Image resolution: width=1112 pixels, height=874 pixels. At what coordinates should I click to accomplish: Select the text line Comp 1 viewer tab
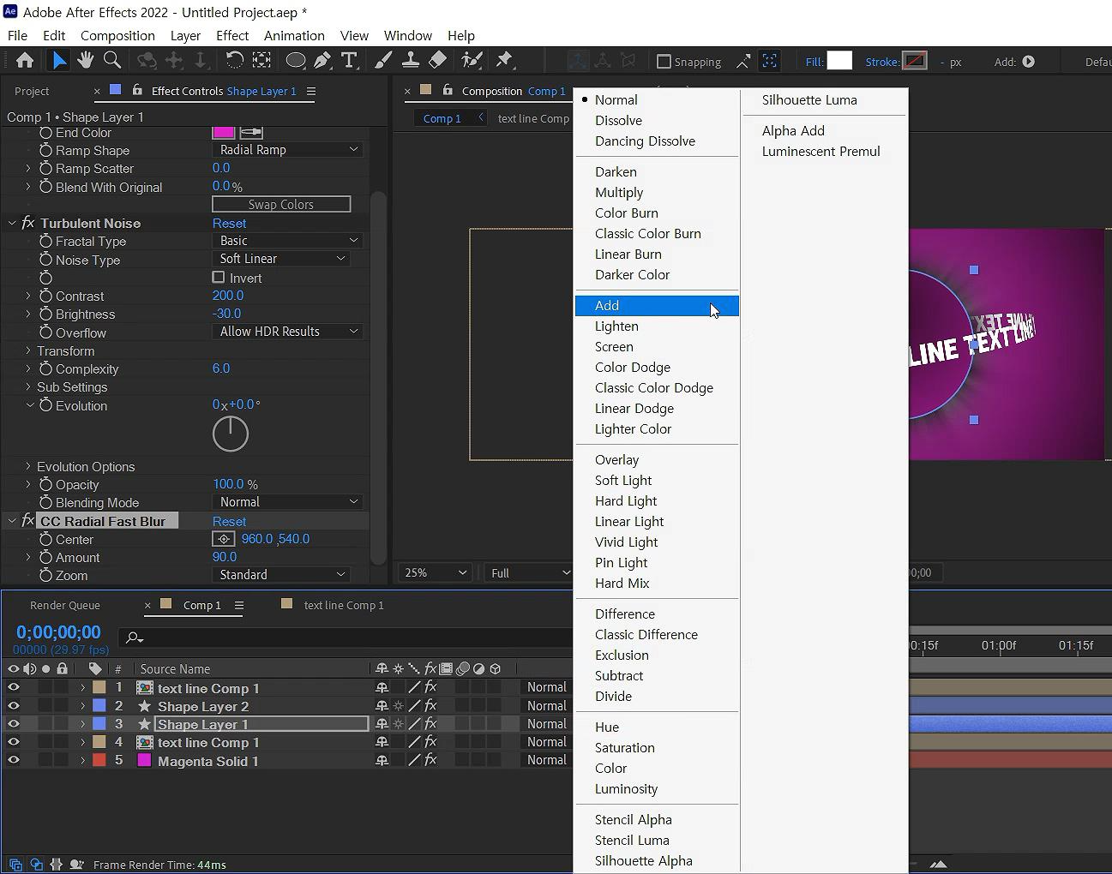click(x=533, y=118)
